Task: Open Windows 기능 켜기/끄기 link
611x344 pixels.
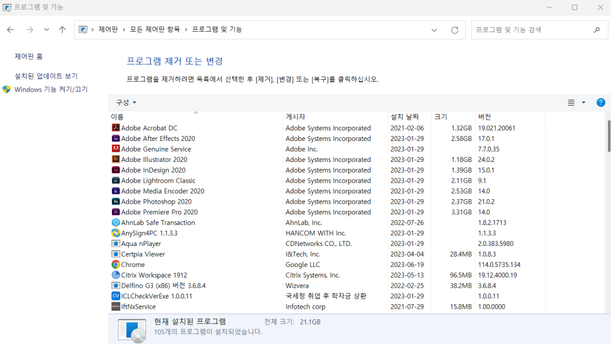Action: 51,89
